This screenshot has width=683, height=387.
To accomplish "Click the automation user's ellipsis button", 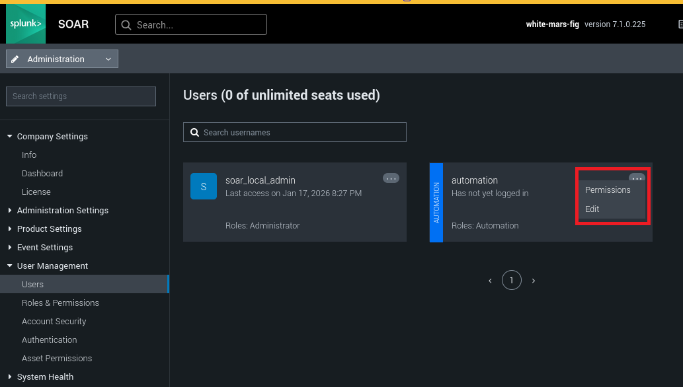I will (637, 178).
